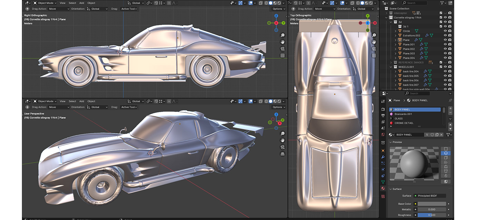Collapse the Corvette stingray 1964 collection
The width and height of the screenshot is (483, 220).
(x=386, y=17)
